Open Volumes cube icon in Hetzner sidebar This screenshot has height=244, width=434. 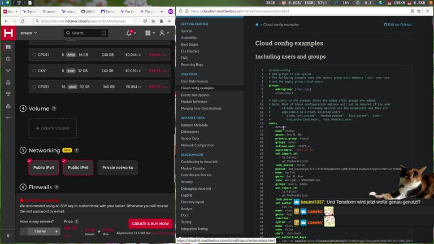[x=8, y=59]
